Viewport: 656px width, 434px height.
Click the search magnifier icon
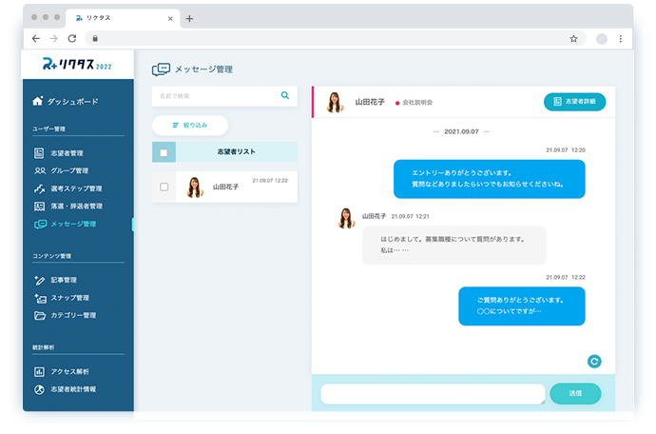pyautogui.click(x=284, y=95)
